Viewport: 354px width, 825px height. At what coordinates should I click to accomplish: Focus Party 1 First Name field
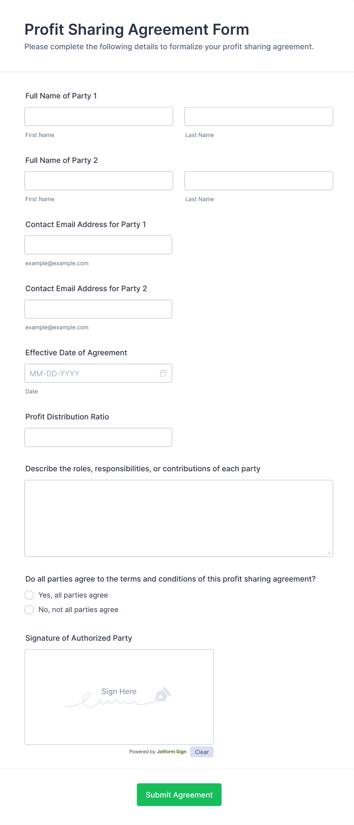pos(99,116)
